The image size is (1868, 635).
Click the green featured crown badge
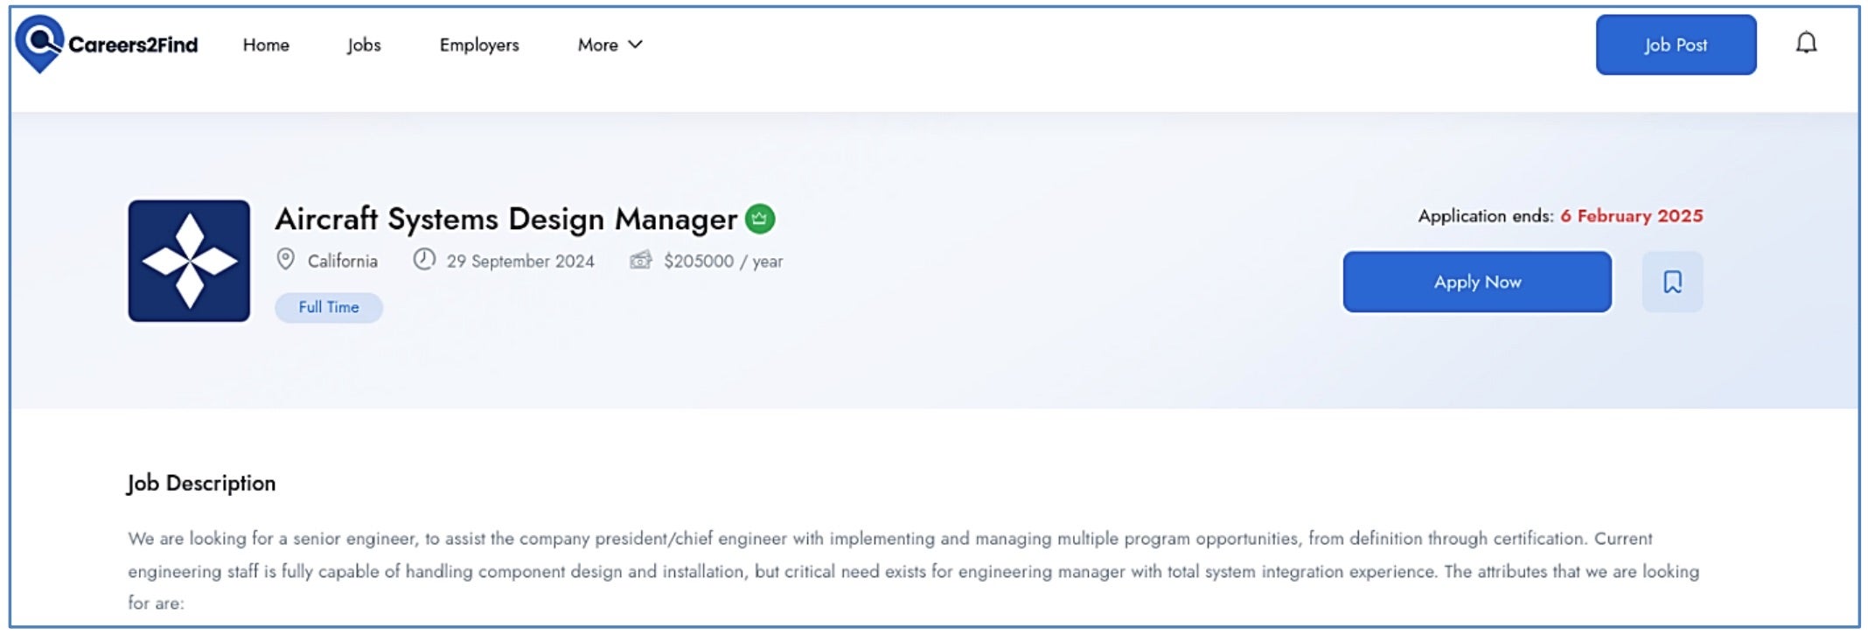(760, 219)
